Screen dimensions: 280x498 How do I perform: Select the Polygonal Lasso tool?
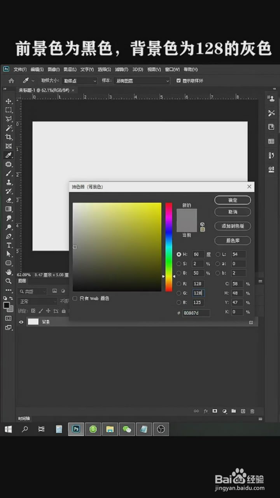[x=9, y=119]
